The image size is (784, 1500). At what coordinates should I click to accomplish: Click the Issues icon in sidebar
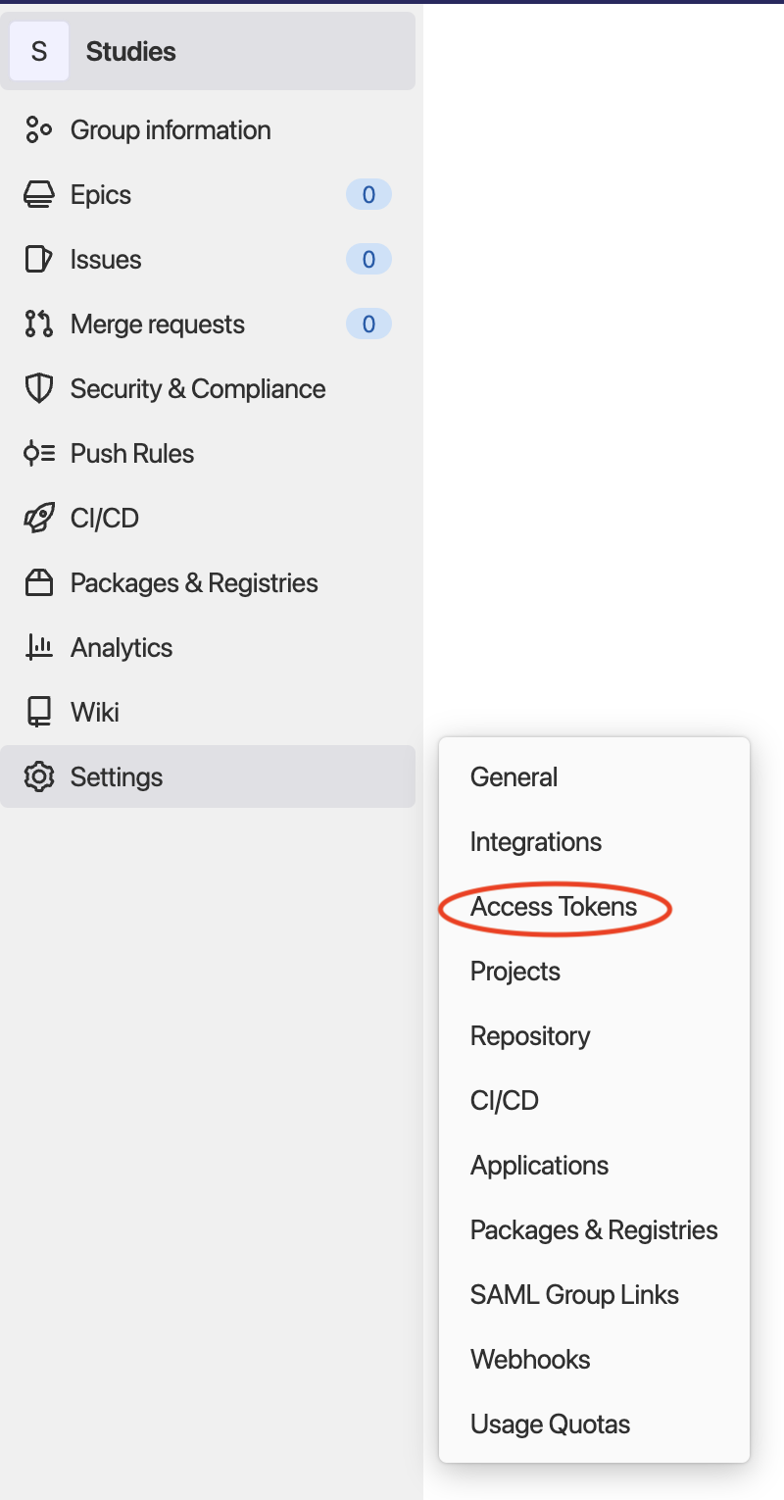[38, 259]
